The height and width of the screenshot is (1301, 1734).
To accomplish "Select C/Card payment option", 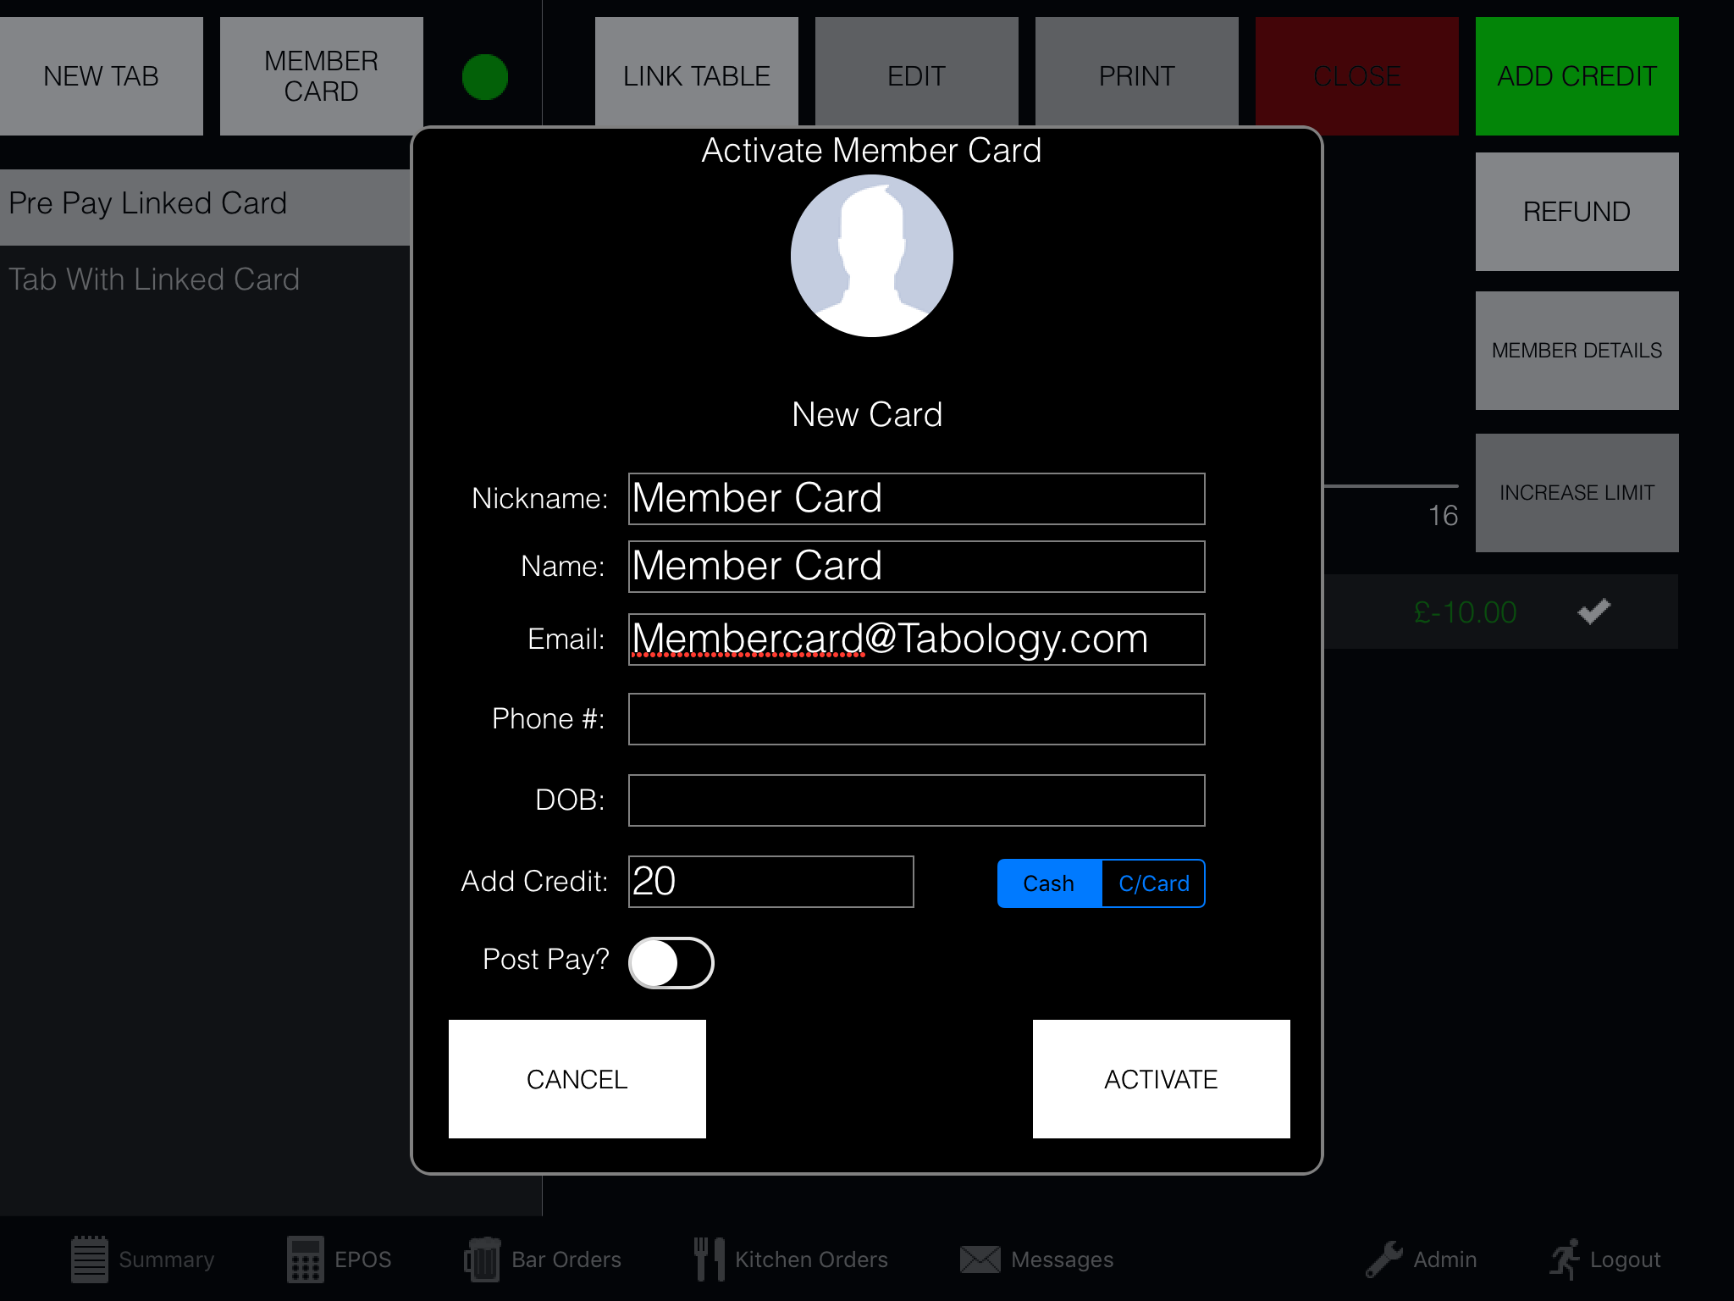I will [1153, 883].
